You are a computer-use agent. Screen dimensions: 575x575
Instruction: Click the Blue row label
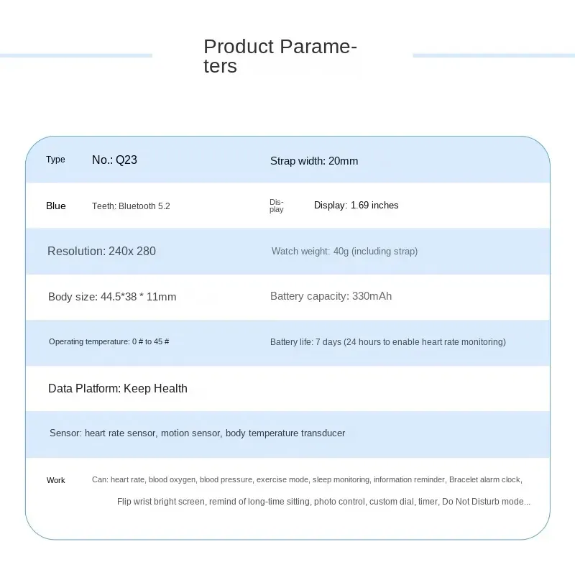coord(55,206)
